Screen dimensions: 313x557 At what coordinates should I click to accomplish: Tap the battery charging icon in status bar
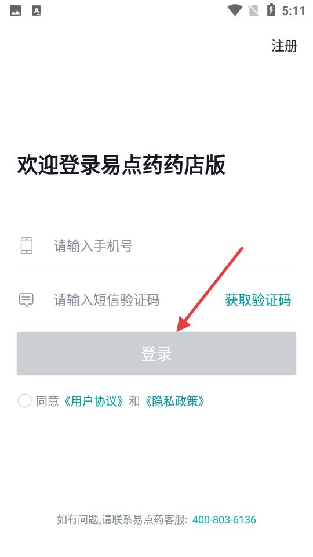(271, 10)
